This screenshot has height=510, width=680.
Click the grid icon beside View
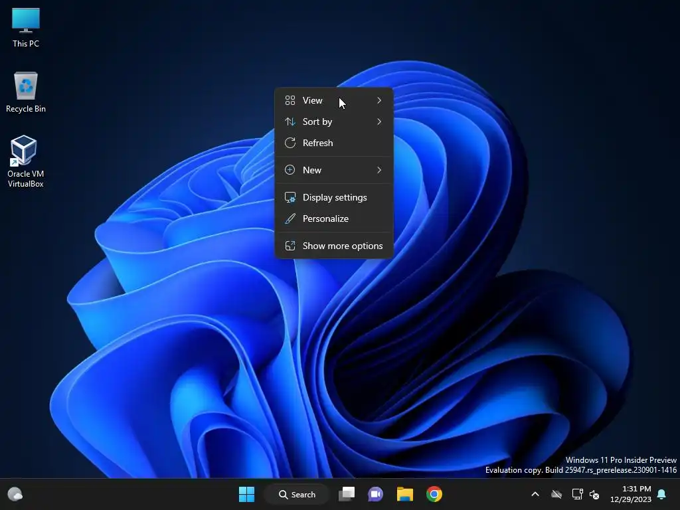290,101
